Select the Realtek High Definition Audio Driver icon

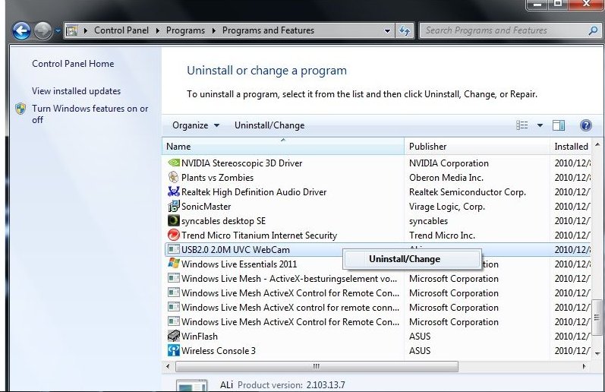click(173, 192)
